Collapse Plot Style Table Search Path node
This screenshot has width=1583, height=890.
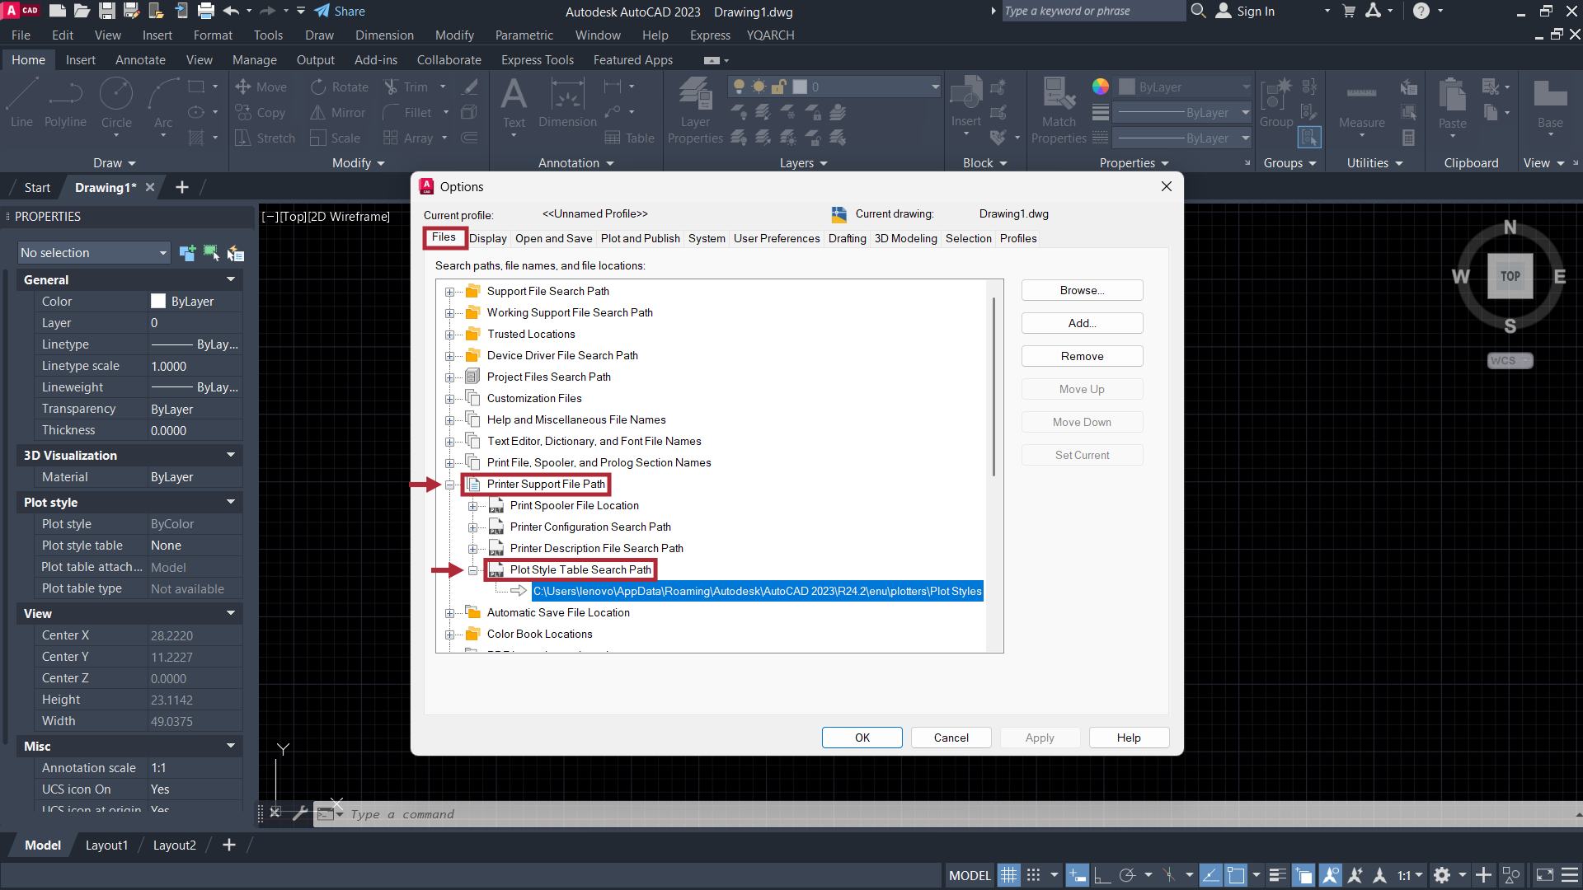472,570
